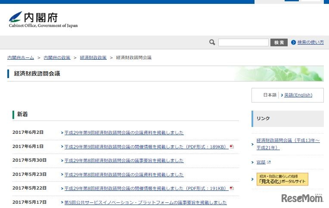Open the 官邸 external link

261,162
